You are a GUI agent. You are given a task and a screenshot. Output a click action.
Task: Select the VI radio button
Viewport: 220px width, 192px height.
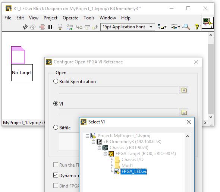tap(56, 104)
